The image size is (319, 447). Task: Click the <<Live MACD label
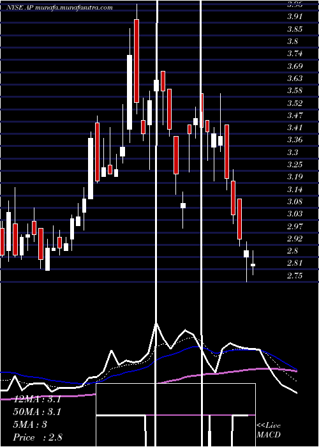[269, 430]
